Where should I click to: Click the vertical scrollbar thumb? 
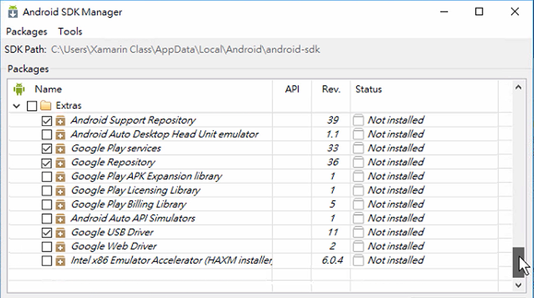(518, 262)
